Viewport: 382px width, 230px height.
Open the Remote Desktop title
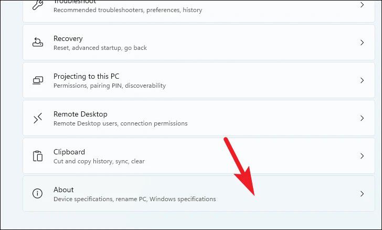pyautogui.click(x=80, y=114)
